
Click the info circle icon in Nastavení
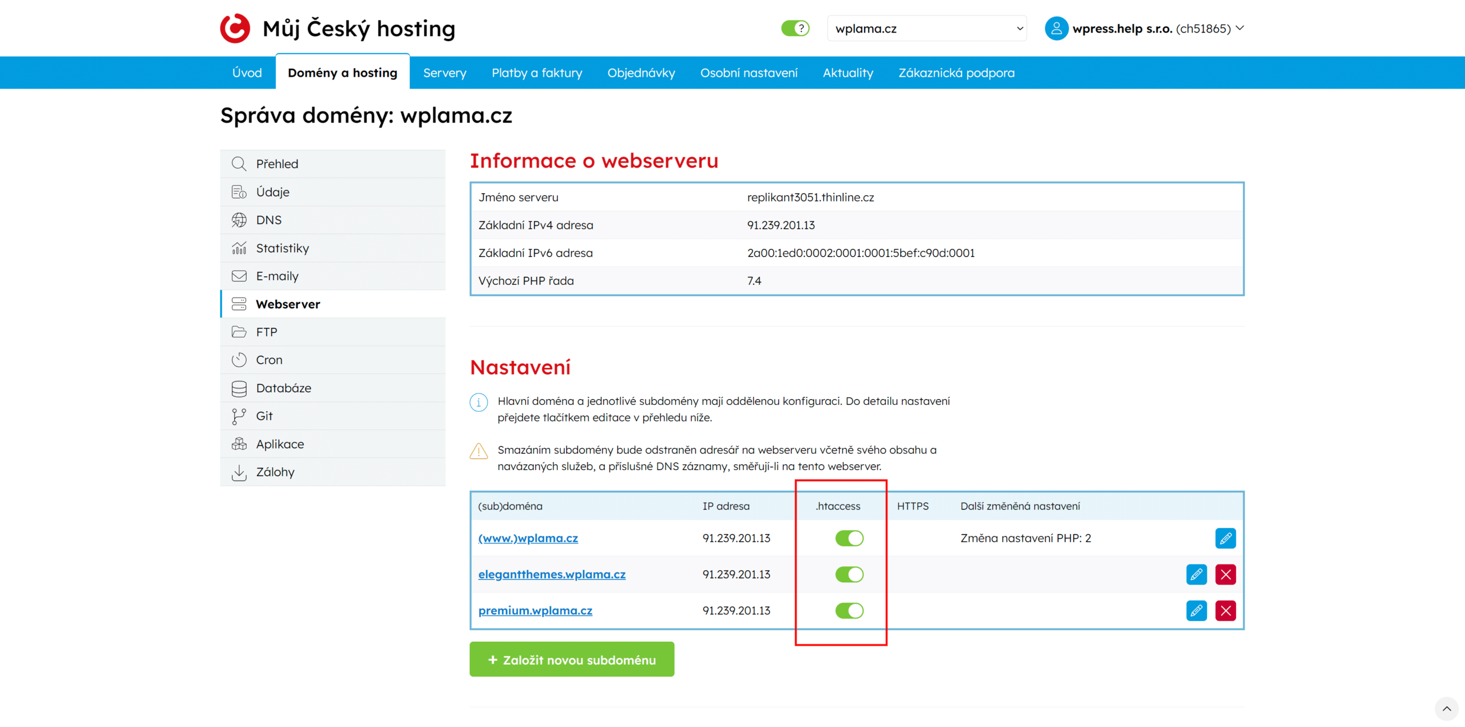point(478,402)
